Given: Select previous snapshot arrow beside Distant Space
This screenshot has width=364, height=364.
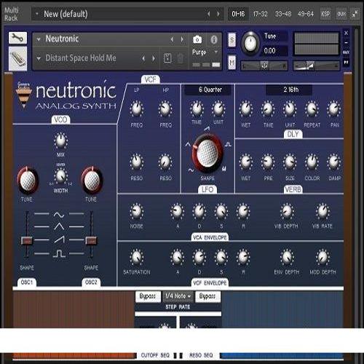Looking at the screenshot, I should pos(143,58).
